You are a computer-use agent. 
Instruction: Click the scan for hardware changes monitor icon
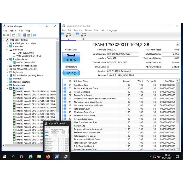(34, 35)
